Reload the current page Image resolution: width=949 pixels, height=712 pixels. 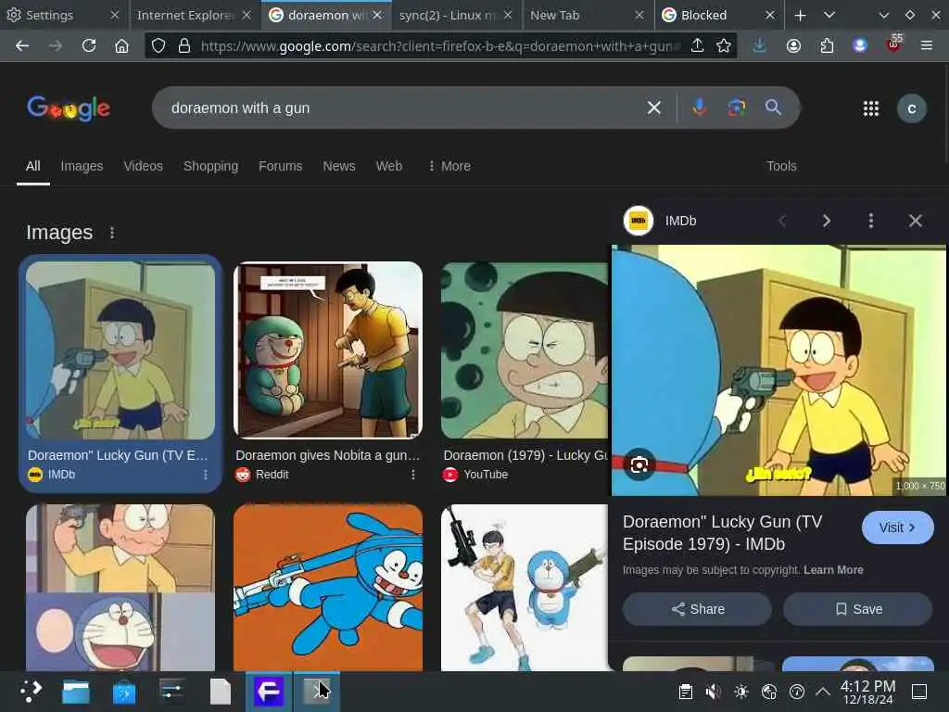(89, 45)
